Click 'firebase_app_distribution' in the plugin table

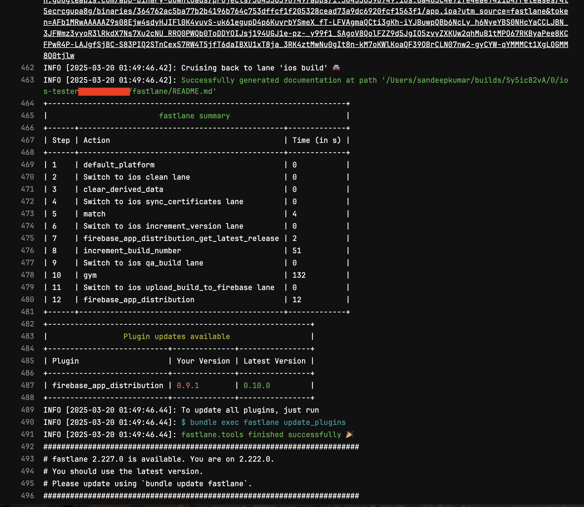click(x=108, y=386)
